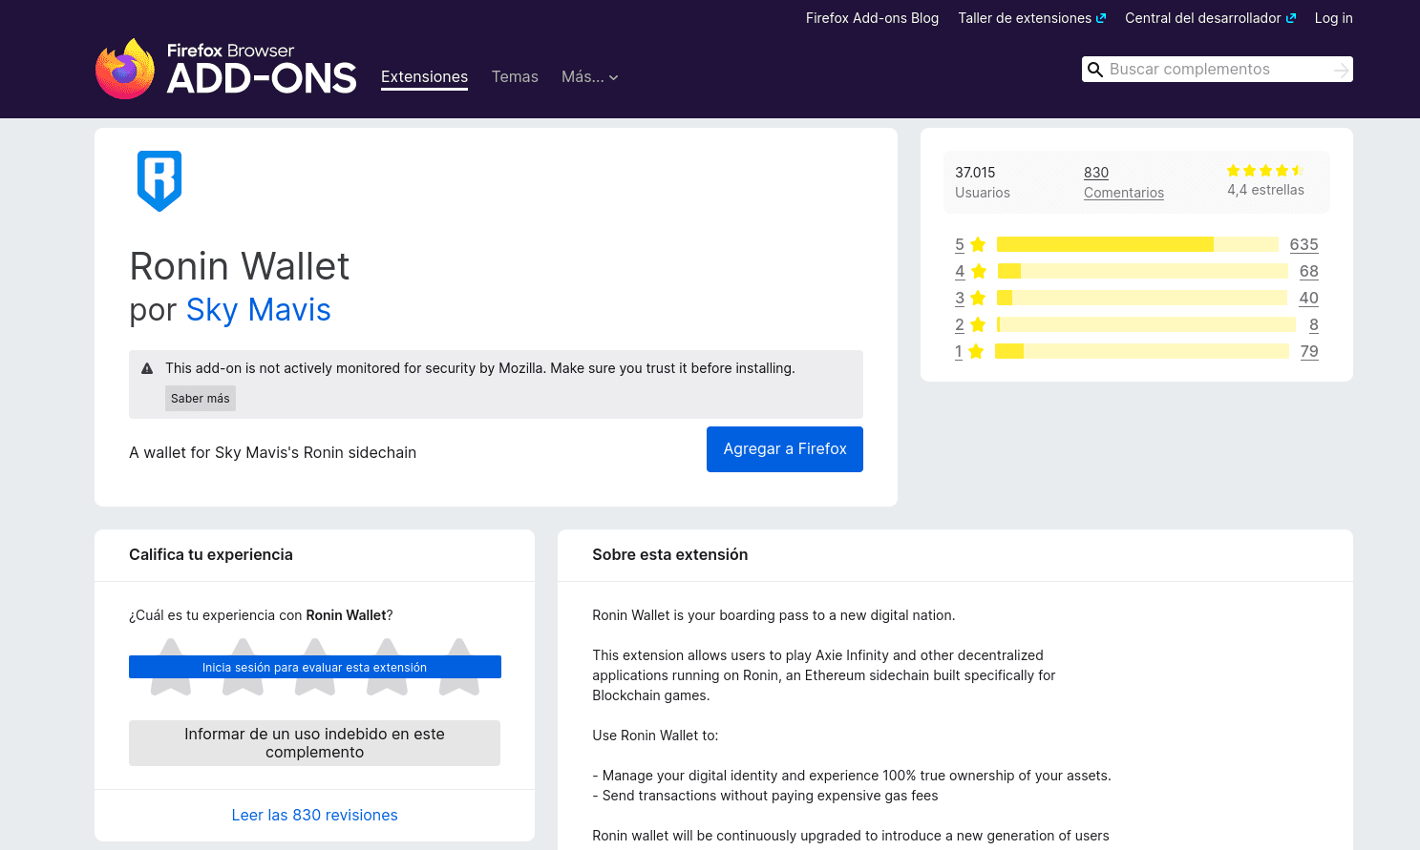Screen dimensions: 1420x850
Task: Click the number 1 rating link
Action: click(959, 351)
